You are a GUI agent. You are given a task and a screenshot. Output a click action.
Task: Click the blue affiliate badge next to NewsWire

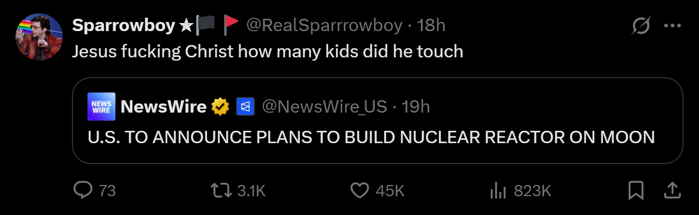(244, 107)
